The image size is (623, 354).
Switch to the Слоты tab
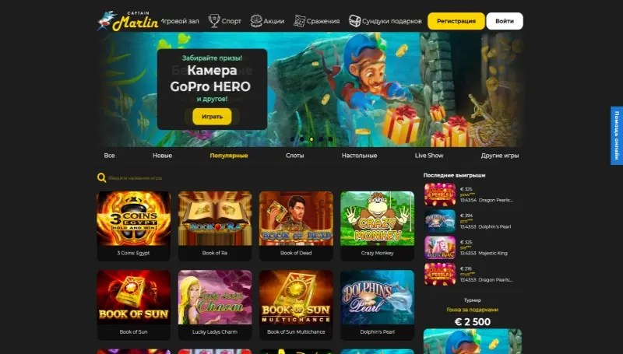(295, 156)
